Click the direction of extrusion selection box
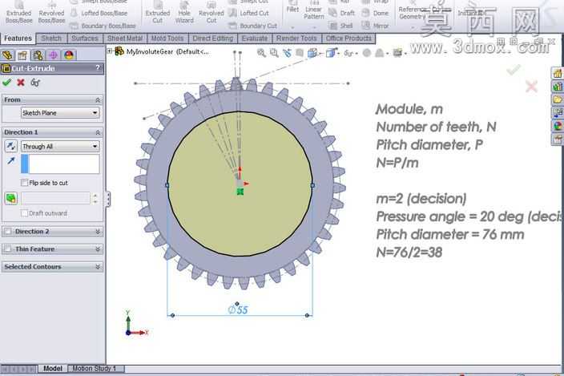564x376 pixels. click(x=60, y=164)
